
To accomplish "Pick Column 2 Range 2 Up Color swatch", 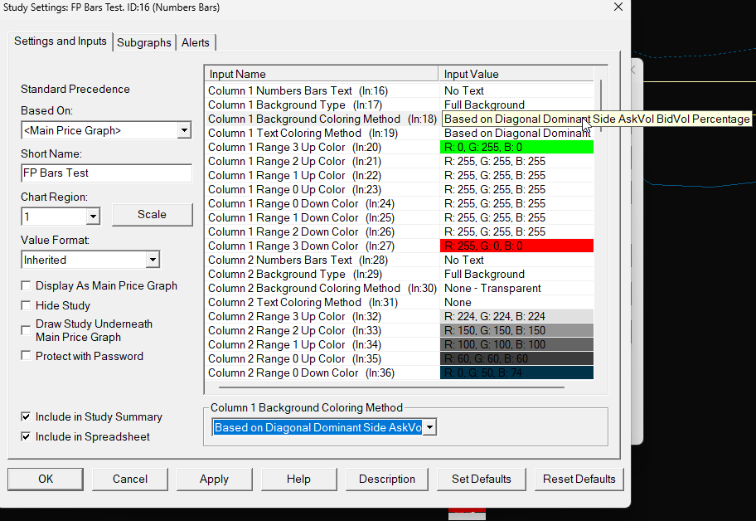I will pyautogui.click(x=516, y=330).
